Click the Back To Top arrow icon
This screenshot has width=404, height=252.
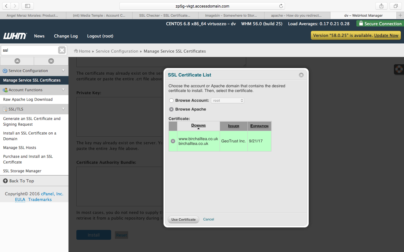5,181
